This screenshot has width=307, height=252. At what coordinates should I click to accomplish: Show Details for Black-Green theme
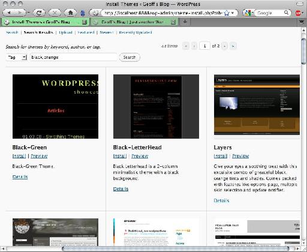20,177
